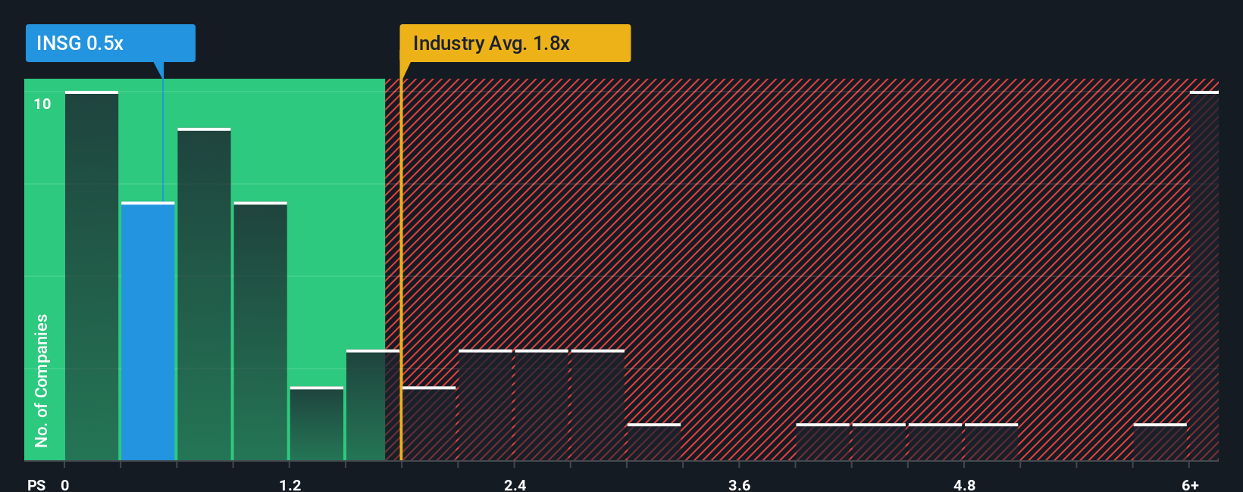Select the blue highlighted INSG histogram bar
This screenshot has height=492, width=1243.
point(148,332)
